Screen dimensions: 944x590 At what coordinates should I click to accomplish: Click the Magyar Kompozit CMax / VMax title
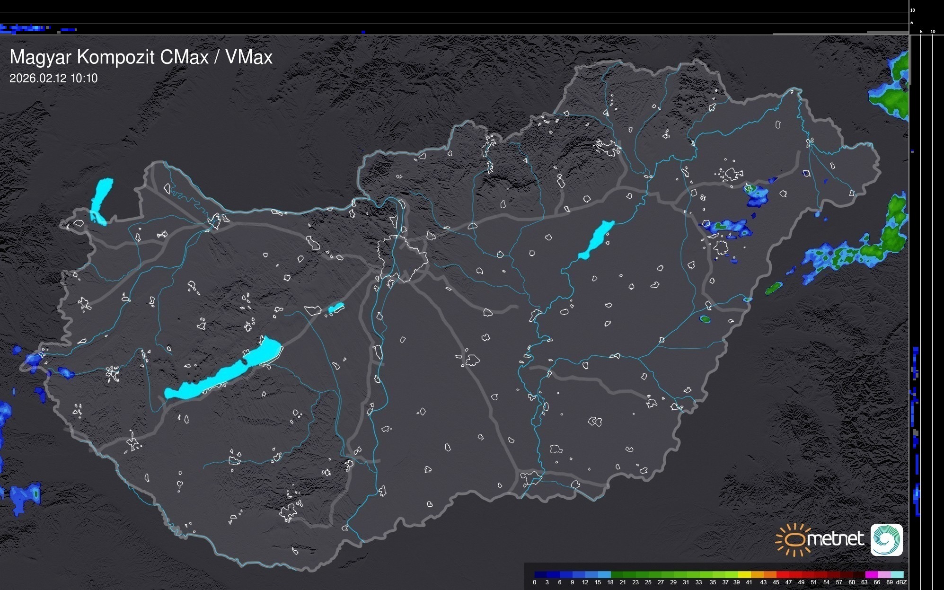click(141, 57)
